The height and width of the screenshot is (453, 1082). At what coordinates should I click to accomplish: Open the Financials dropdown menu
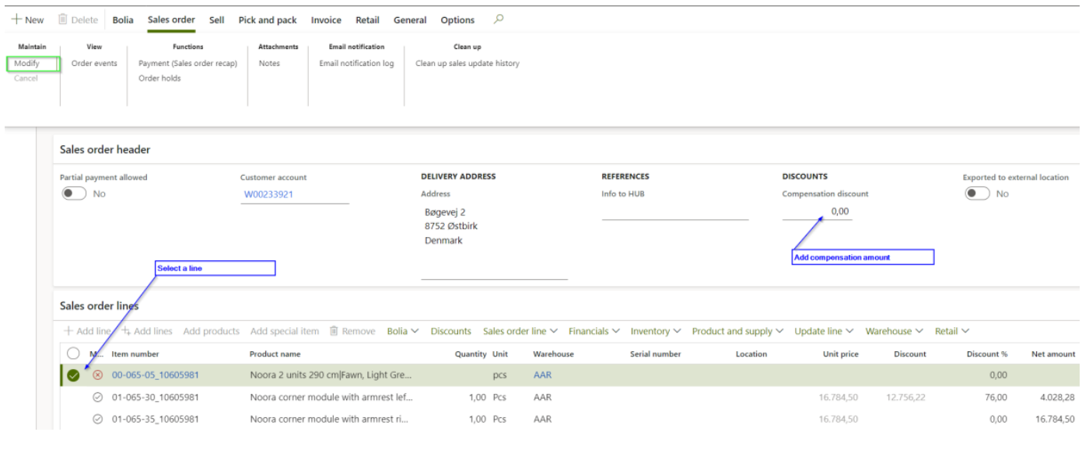tap(594, 331)
